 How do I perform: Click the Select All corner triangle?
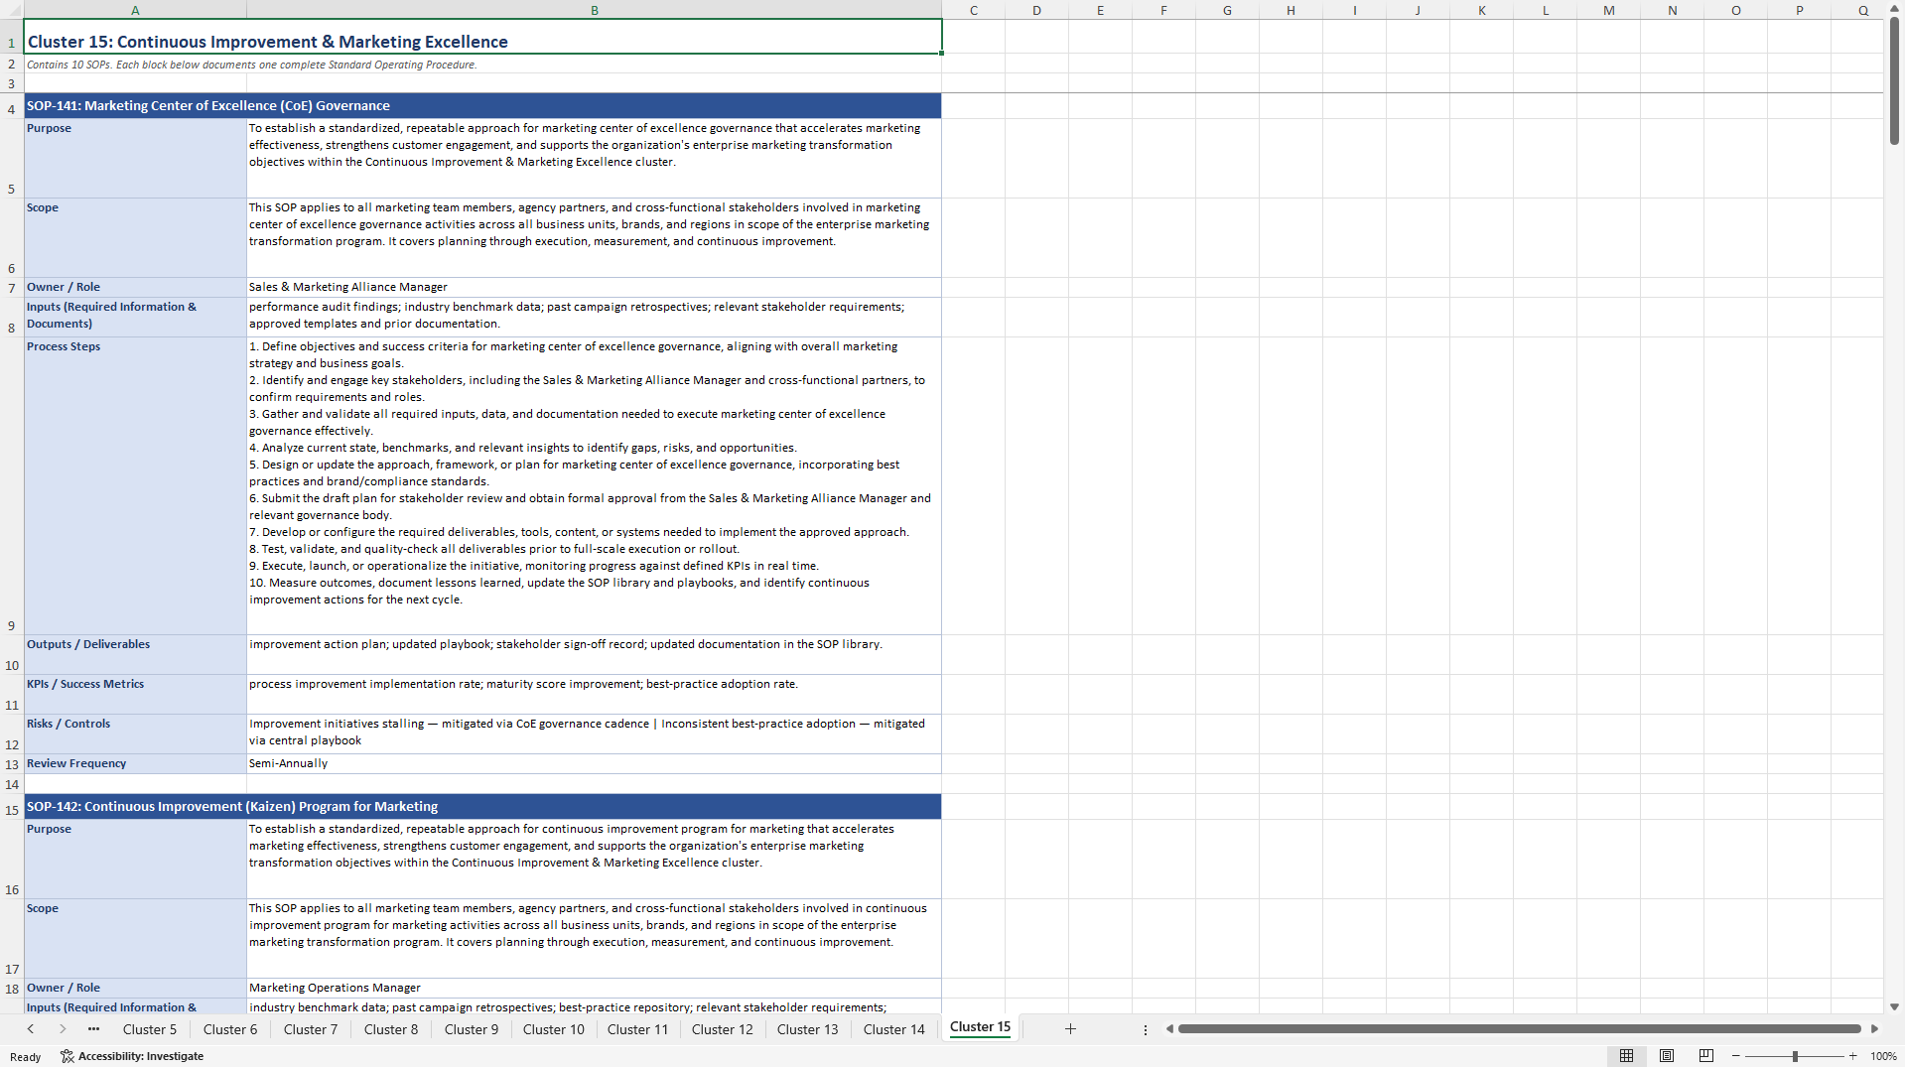click(12, 10)
